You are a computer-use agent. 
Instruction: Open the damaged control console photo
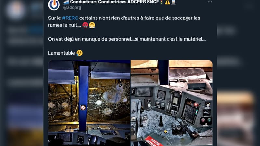point(172,103)
